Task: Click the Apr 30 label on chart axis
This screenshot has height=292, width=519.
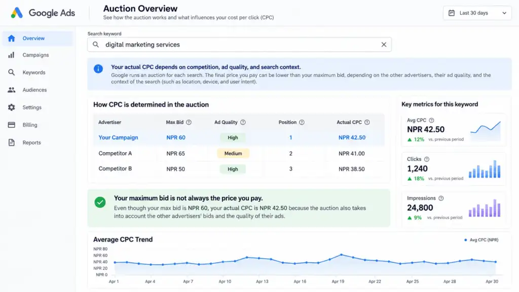Action: [x=492, y=281]
